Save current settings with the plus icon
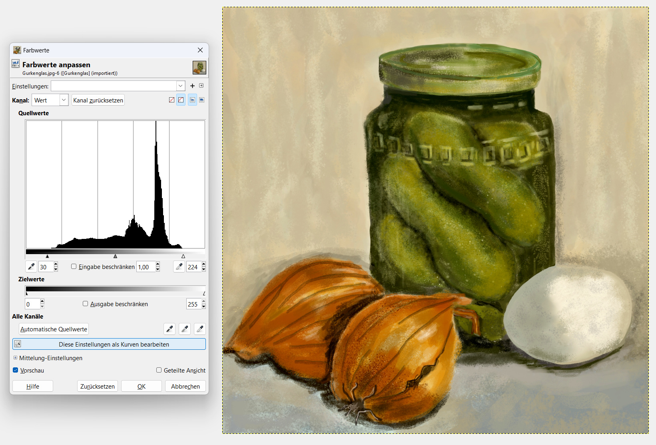Viewport: 656px width, 445px height. click(192, 86)
